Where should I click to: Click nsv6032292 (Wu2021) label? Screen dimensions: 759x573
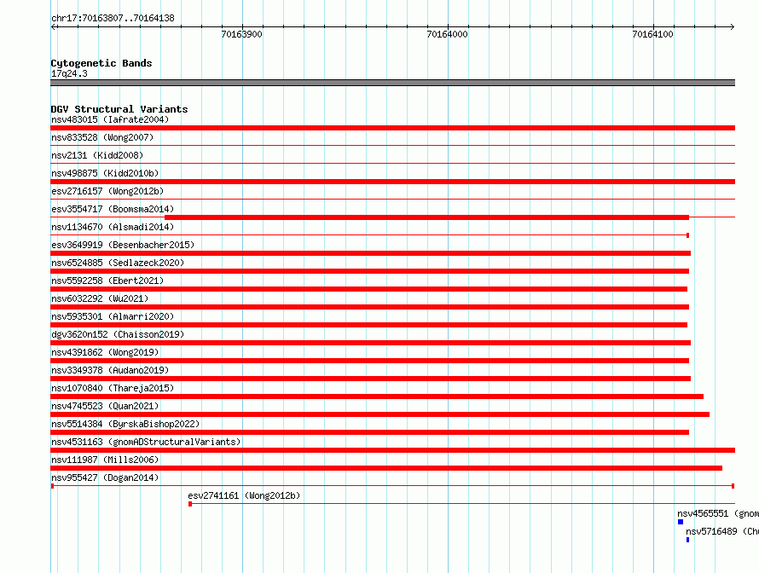point(100,298)
